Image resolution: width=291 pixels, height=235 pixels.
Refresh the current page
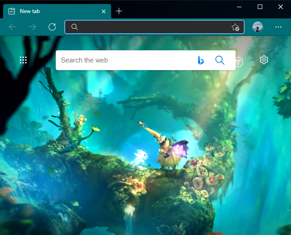pyautogui.click(x=52, y=27)
